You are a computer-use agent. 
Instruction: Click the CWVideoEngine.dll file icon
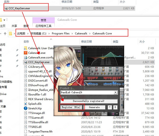click(x=25, y=76)
